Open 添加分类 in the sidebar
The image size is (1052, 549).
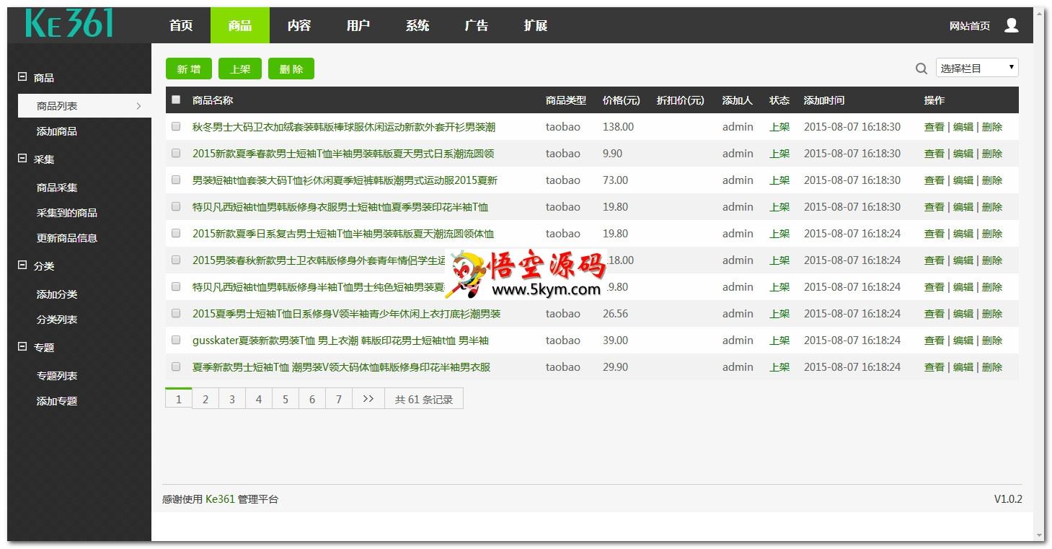click(x=57, y=294)
